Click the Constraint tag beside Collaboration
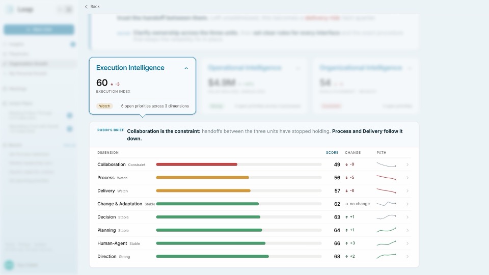This screenshot has height=275, width=489. (137, 164)
